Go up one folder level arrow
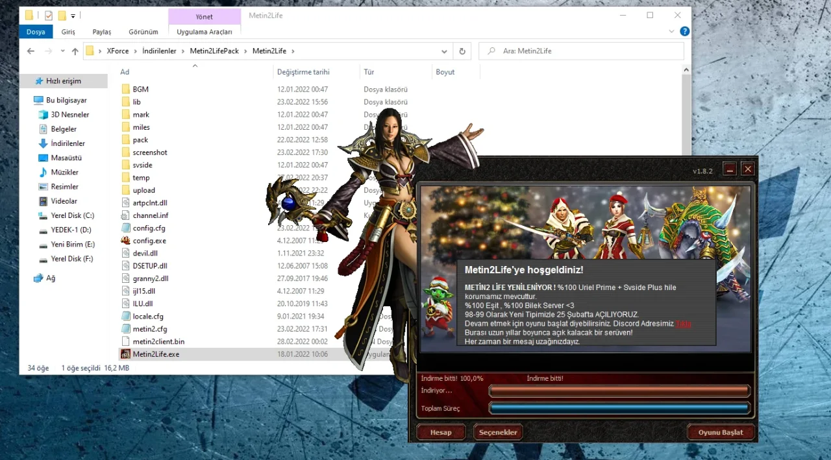The height and width of the screenshot is (460, 831). [x=75, y=51]
